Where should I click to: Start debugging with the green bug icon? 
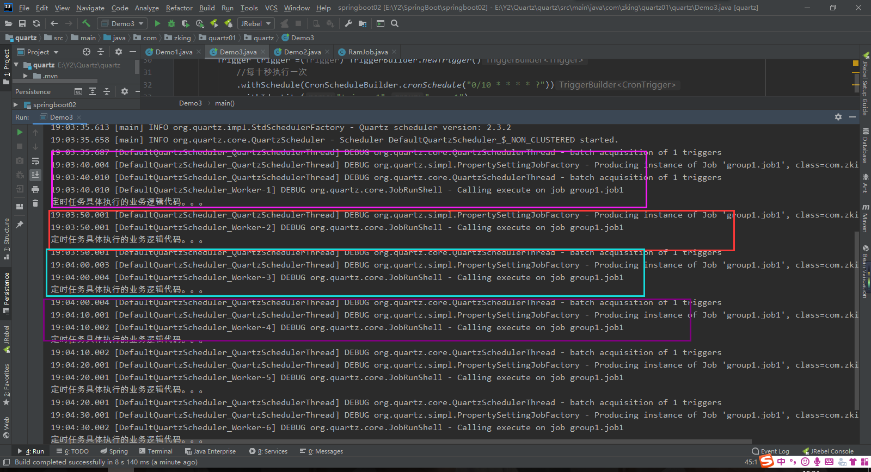point(171,23)
